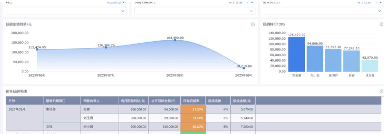Select the 向小园 cell in the detail table
This screenshot has width=384, height=134.
click(x=99, y=127)
